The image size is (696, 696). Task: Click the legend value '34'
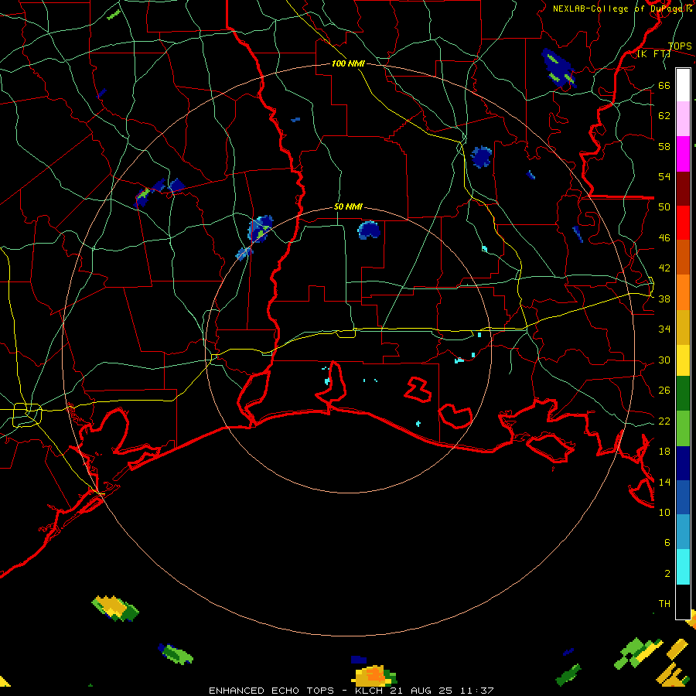click(664, 329)
